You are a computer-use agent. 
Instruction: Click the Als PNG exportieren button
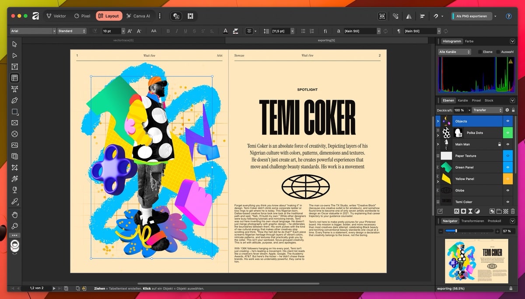point(471,16)
